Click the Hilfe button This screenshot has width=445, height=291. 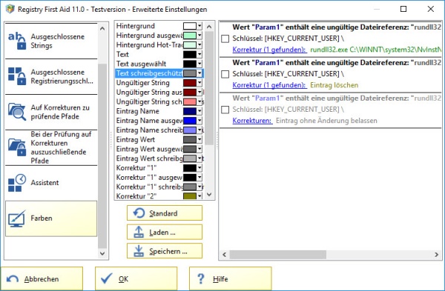click(231, 279)
